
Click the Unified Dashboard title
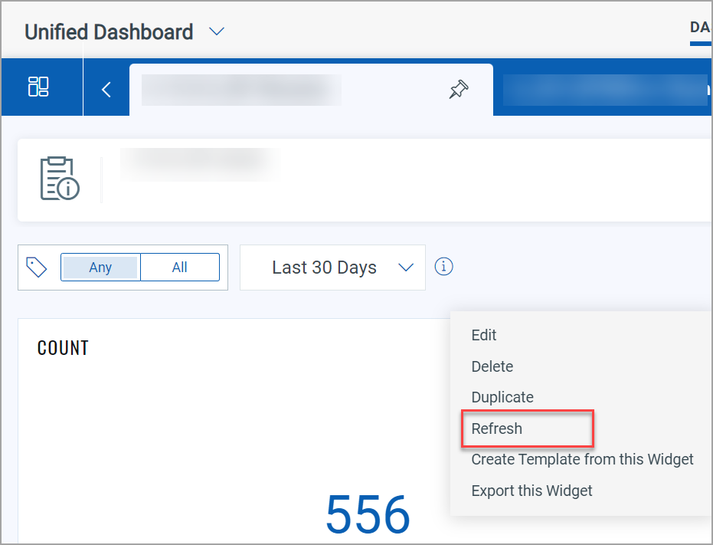109,32
